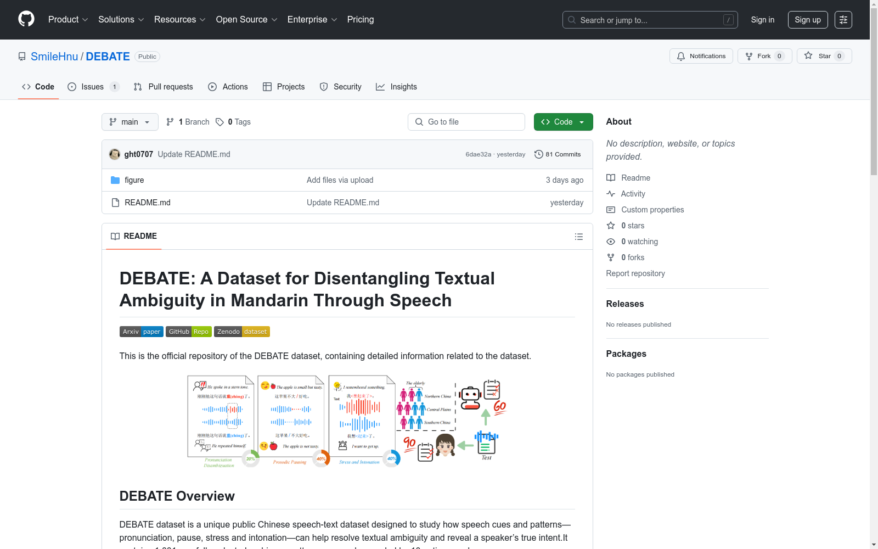Click the Zenodo dataset badge
878x549 pixels.
coord(242,332)
